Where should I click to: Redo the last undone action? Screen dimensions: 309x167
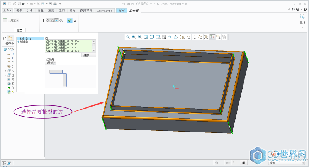[31, 4]
